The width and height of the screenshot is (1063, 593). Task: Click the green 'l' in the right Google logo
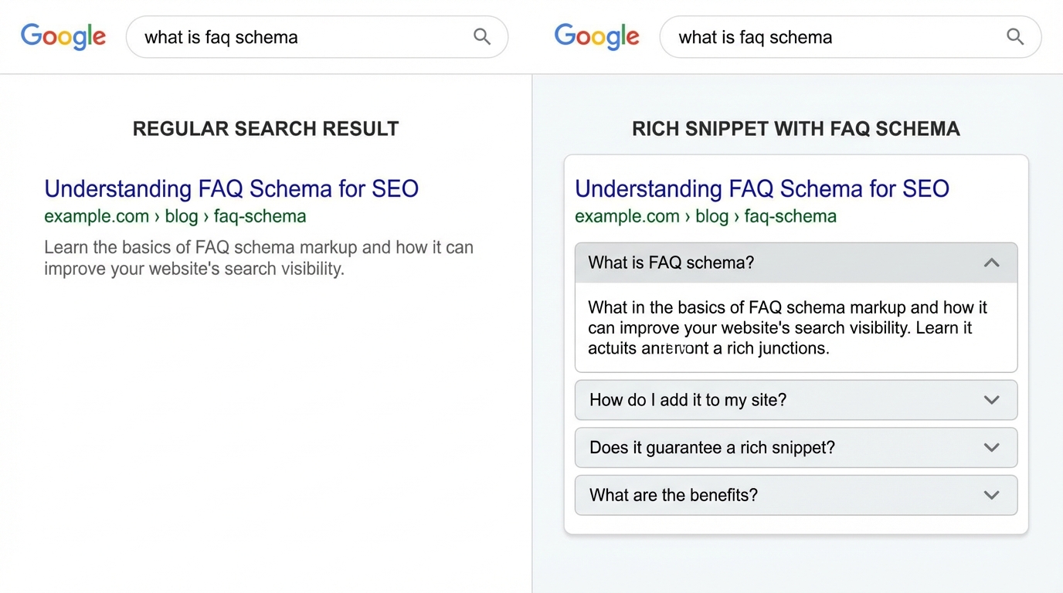point(624,36)
